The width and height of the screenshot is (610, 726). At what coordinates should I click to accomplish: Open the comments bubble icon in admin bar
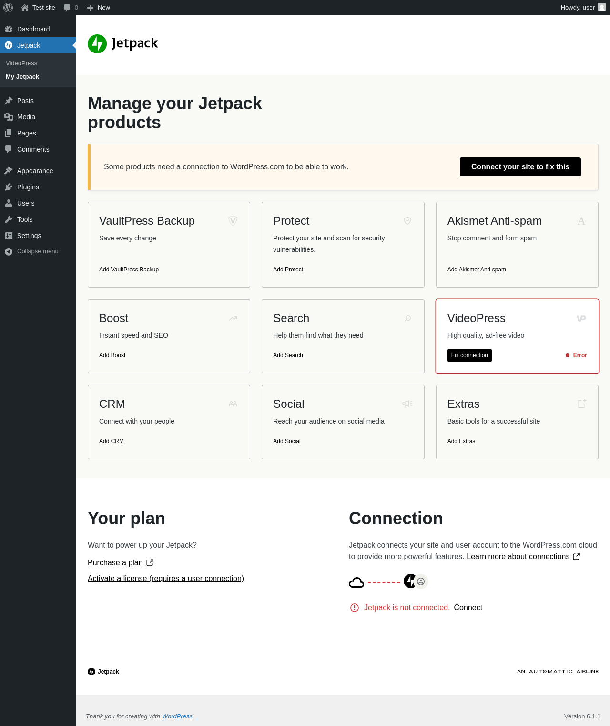point(67,8)
